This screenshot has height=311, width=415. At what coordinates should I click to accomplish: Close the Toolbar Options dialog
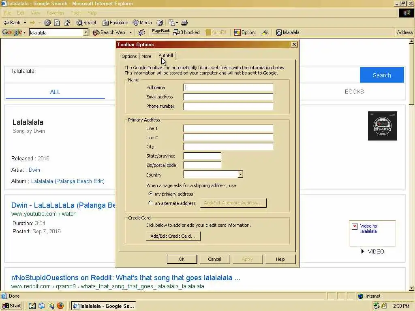pyautogui.click(x=294, y=45)
